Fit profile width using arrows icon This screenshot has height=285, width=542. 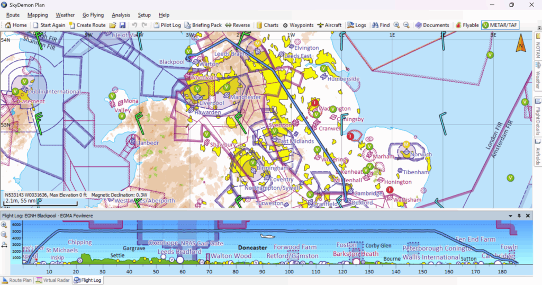(4, 245)
